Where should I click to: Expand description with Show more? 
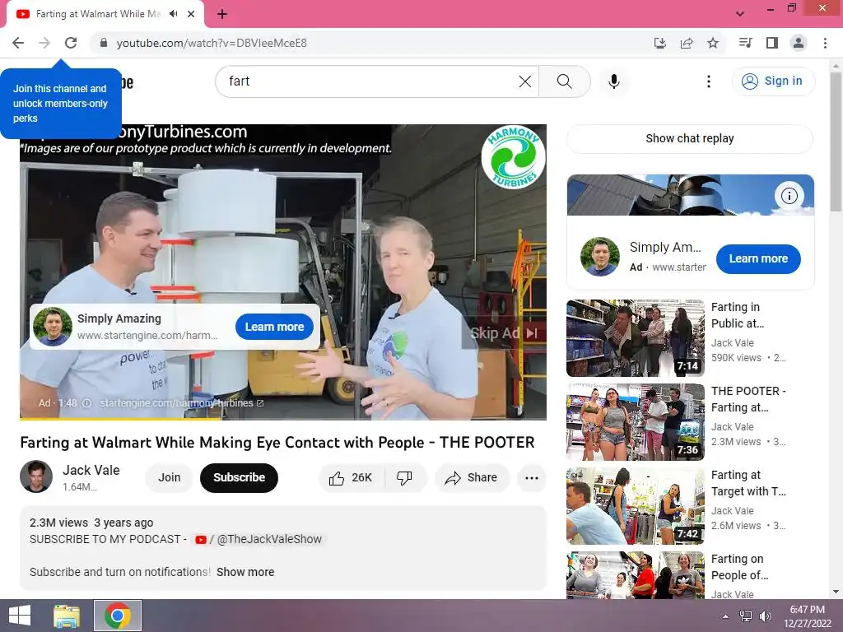point(245,572)
